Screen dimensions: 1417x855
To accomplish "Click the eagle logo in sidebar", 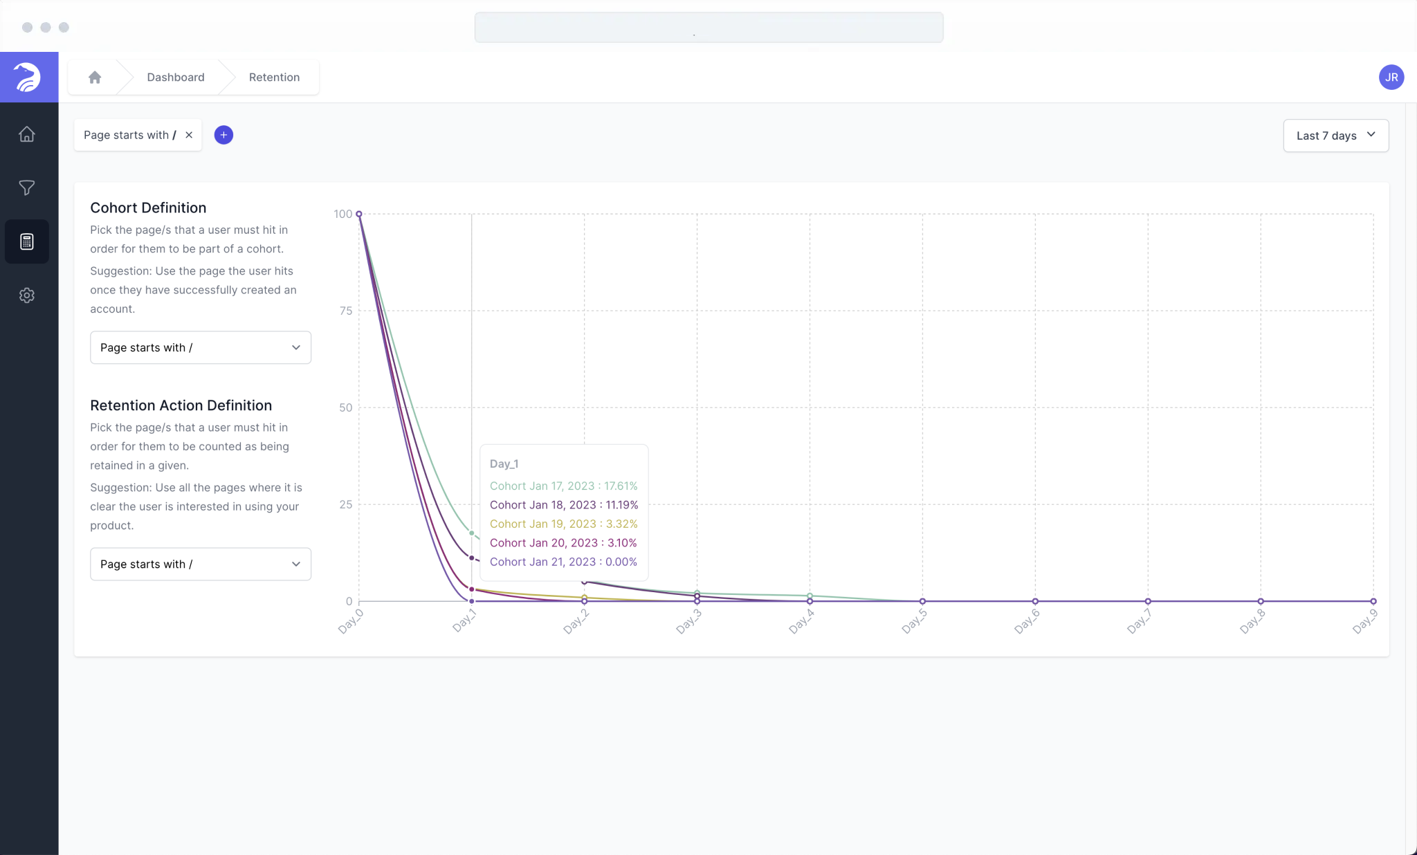I will pos(28,77).
